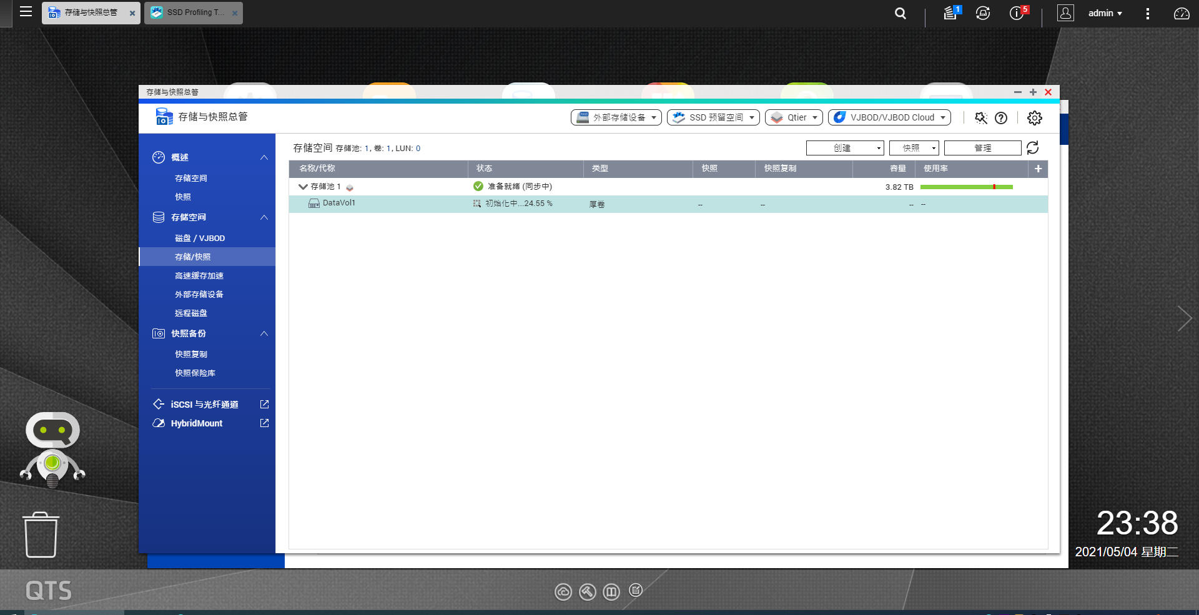1199x615 pixels.
Task: Select the DataVol1 volume row
Action: (x=668, y=204)
